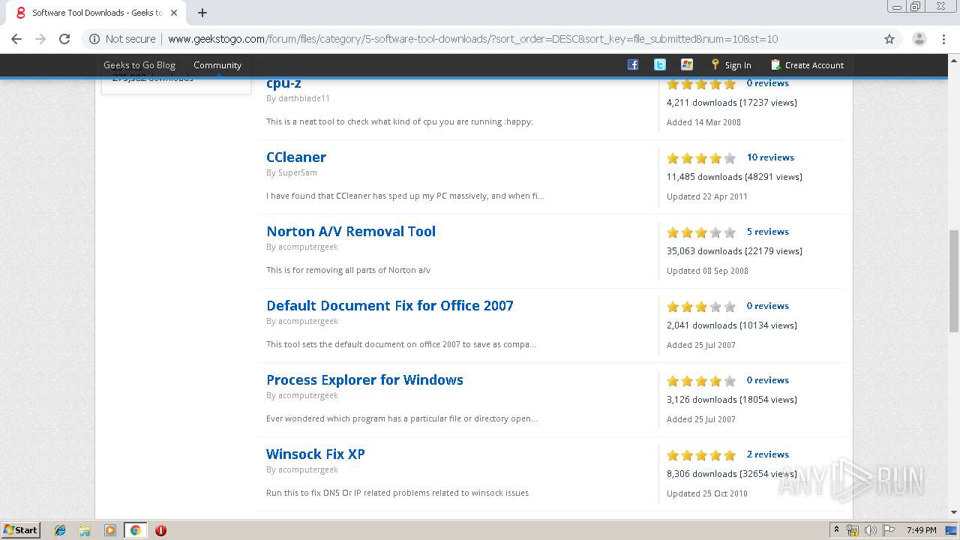Open Facebook icon in site header
The image size is (960, 540).
[633, 64]
